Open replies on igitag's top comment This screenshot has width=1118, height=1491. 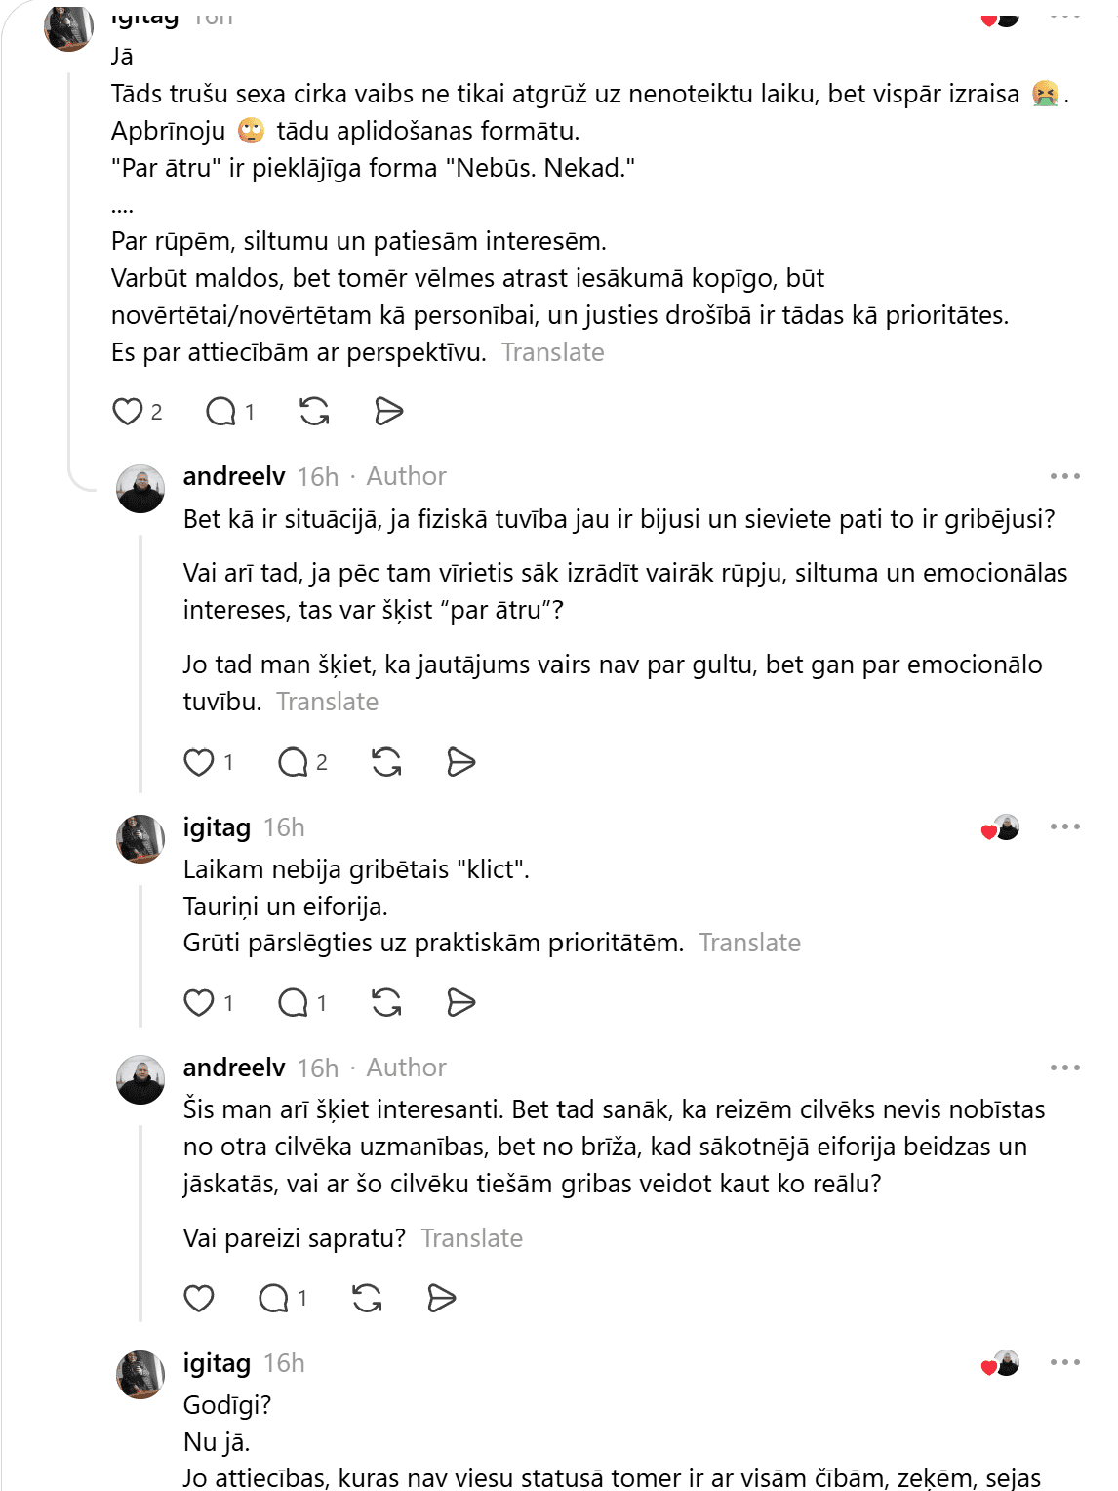pos(221,412)
